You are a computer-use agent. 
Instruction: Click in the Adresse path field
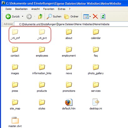tap(71, 24)
